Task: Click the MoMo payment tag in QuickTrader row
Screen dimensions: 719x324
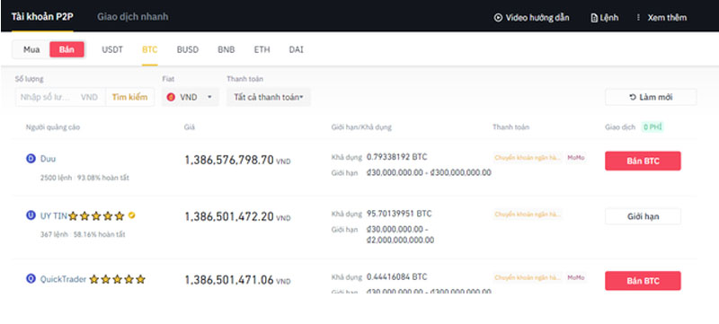Action: tap(576, 277)
